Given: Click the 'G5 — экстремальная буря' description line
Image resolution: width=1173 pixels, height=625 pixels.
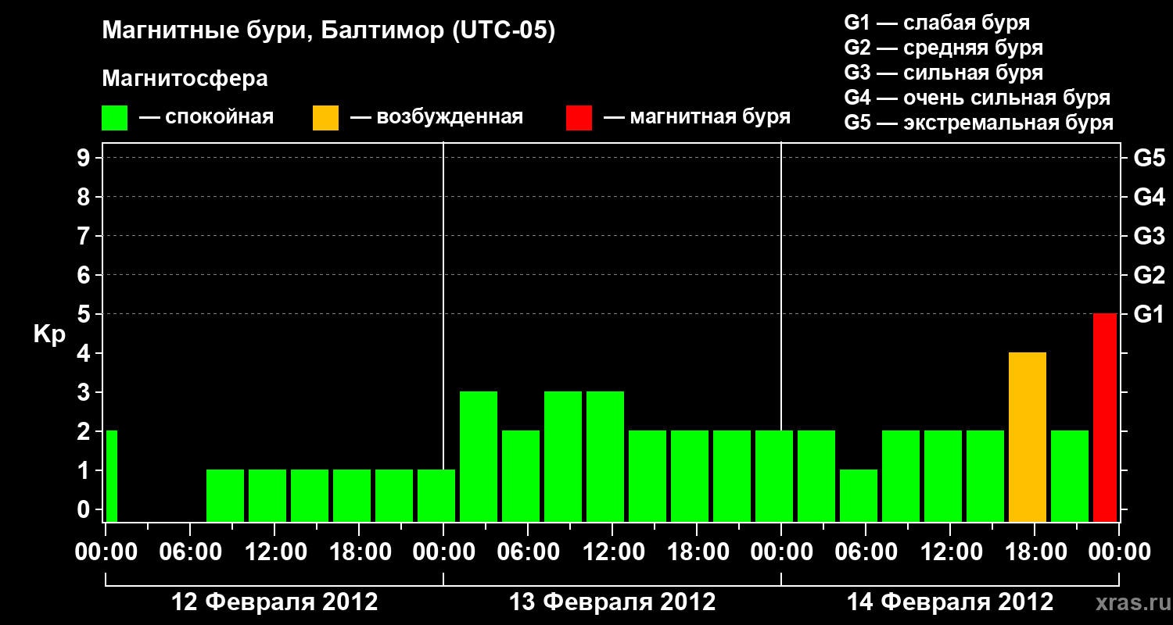Looking at the screenshot, I should 979,123.
